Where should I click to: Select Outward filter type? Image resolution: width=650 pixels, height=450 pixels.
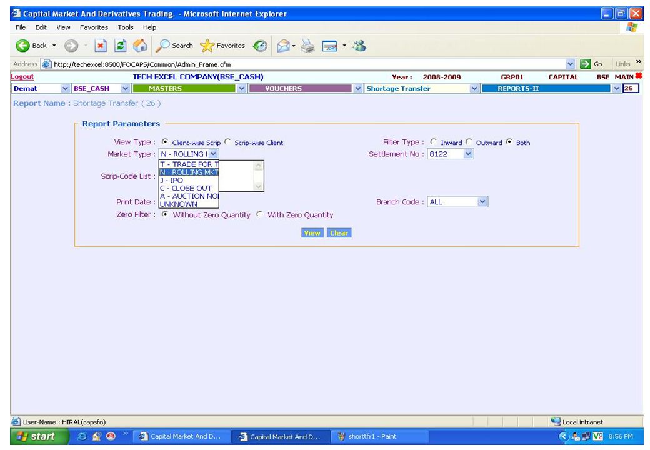pos(469,142)
